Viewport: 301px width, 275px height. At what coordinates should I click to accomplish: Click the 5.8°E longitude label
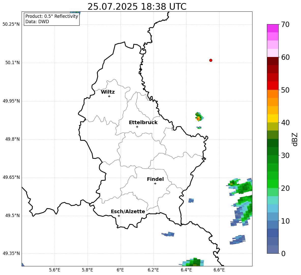87,270
